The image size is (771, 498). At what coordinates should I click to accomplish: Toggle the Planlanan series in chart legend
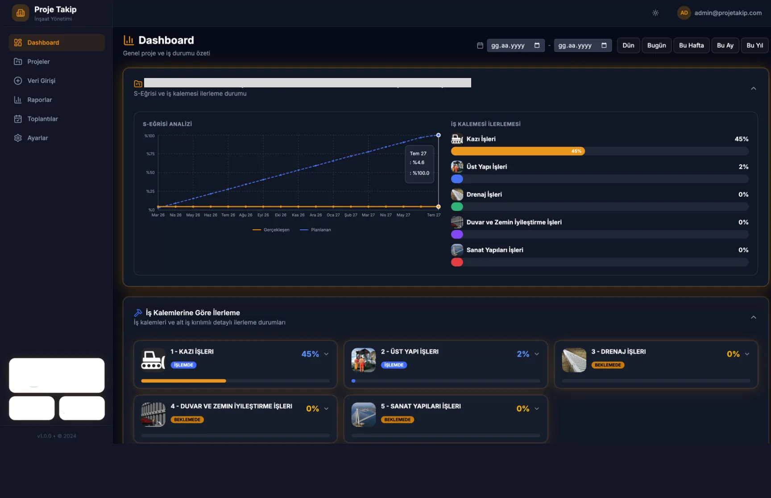pos(316,230)
